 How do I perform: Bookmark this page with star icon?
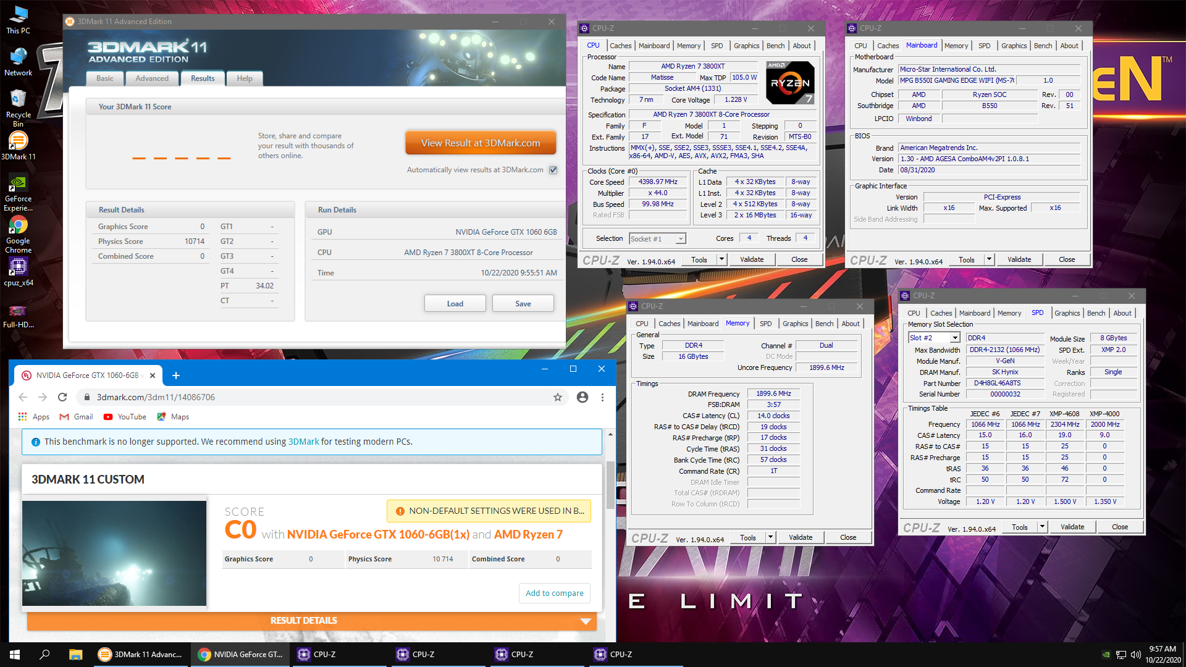(558, 397)
